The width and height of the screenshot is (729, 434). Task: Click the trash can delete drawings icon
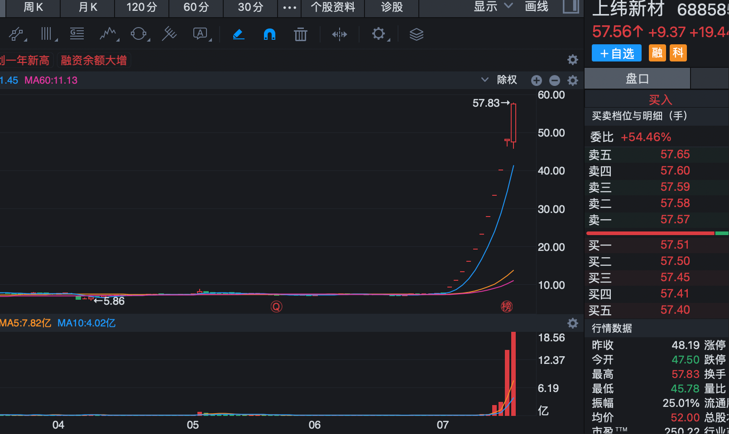click(301, 34)
